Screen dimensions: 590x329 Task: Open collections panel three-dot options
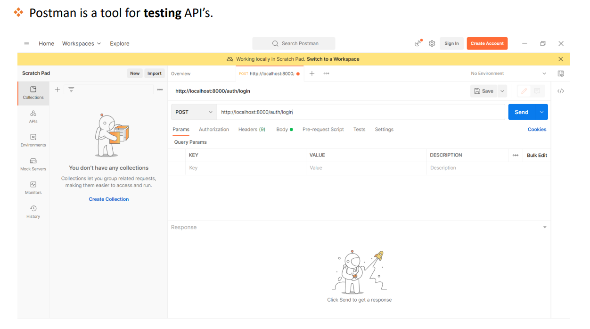coord(160,90)
